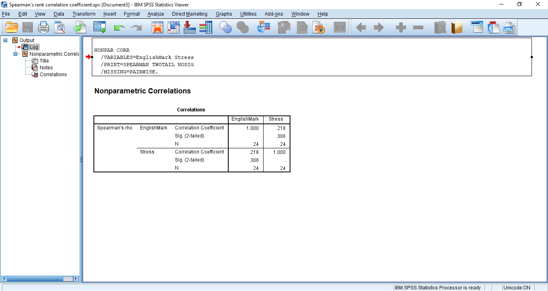Viewport: 548px width, 291px height.
Task: Select the Output root in the outline
Action: coord(27,40)
